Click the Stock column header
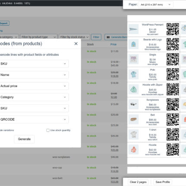Screen dimensions: 186x186 [90, 45]
